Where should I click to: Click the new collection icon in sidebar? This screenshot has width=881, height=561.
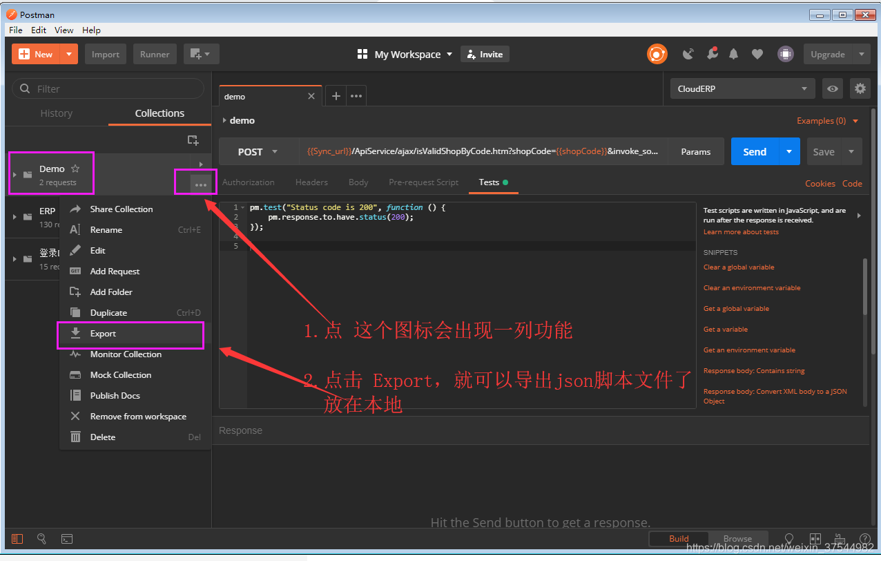[193, 140]
